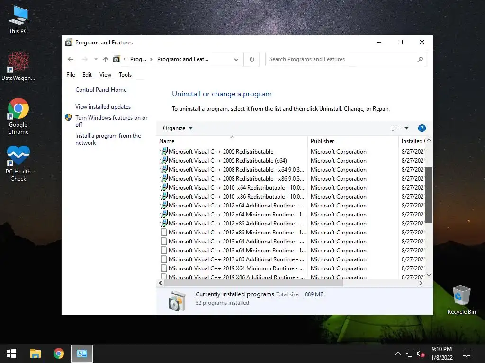The image size is (485, 363).
Task: Open the Recycle Bin on desktop
Action: click(x=461, y=300)
